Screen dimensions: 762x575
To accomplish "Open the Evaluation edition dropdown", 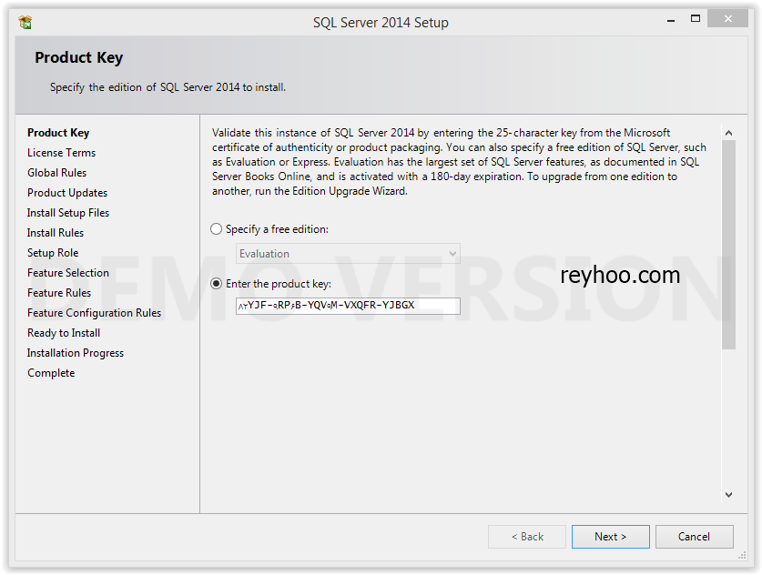I will coord(348,254).
